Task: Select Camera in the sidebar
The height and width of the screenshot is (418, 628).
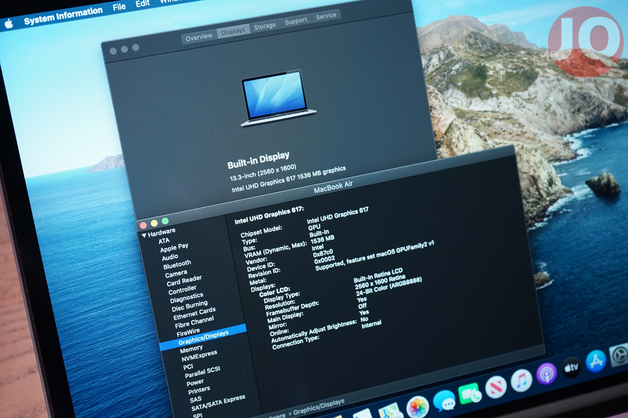Action: coord(176,274)
